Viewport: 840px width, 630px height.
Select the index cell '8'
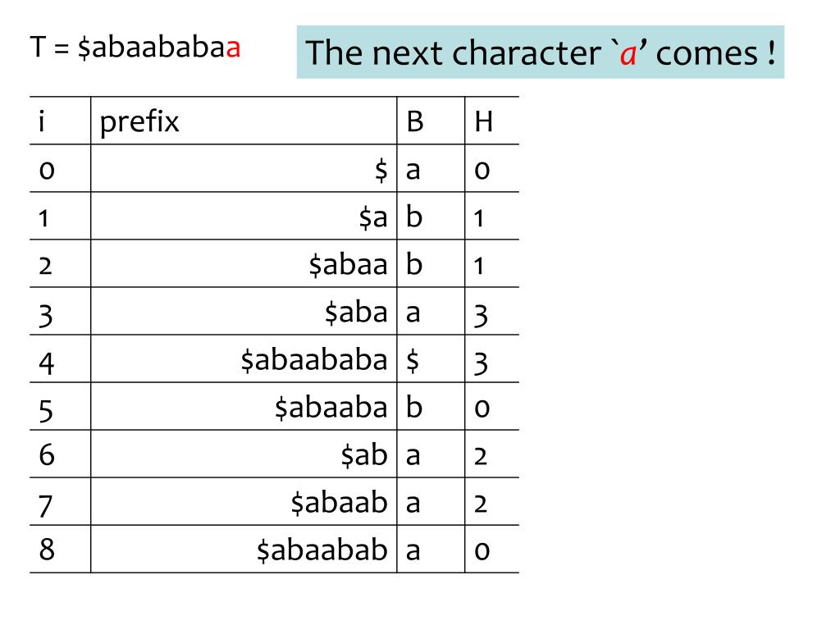point(47,550)
